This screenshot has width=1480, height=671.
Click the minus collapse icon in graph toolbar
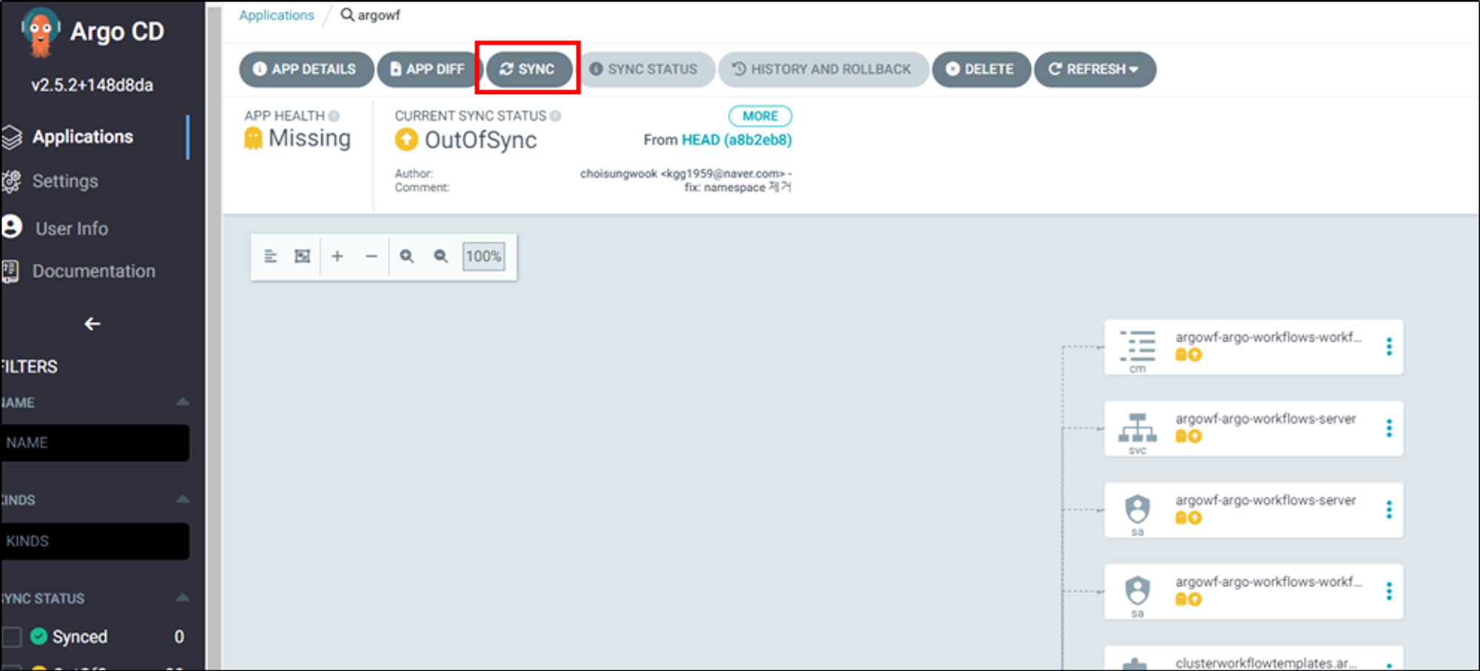tap(371, 256)
